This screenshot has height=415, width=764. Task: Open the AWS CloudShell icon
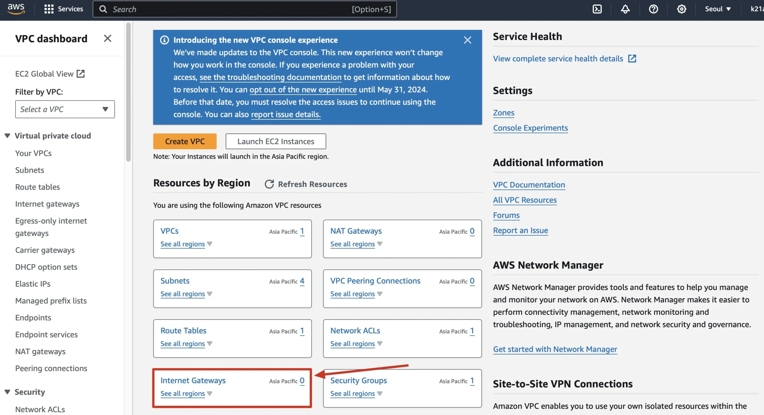597,9
